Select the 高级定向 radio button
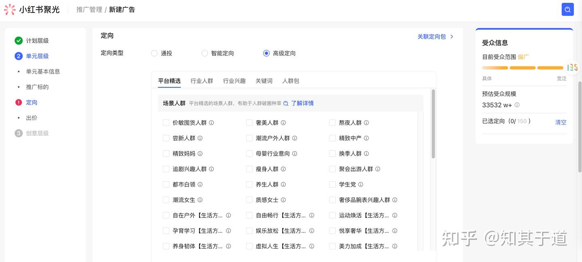 [266, 53]
